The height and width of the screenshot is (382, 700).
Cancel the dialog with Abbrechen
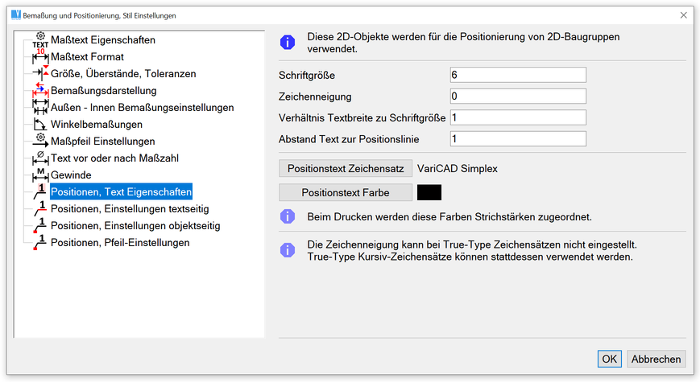[x=656, y=359]
